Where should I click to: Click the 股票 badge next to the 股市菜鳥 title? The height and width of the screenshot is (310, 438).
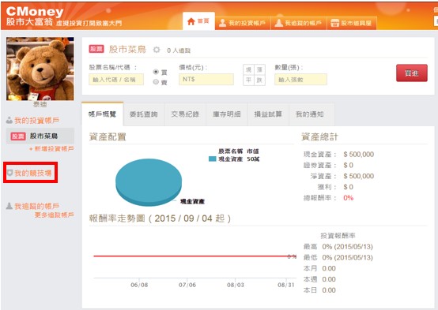(x=96, y=49)
